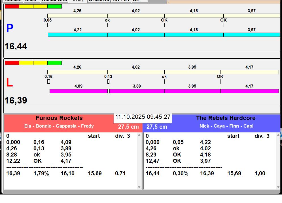Click the scroll up arrow in Rebels Hardcore results
The width and height of the screenshot is (282, 203).
[278, 135]
